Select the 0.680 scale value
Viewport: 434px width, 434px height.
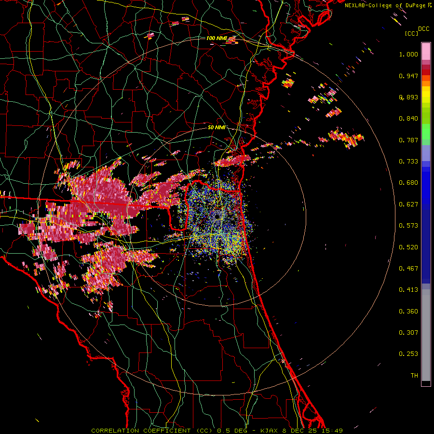click(x=408, y=183)
